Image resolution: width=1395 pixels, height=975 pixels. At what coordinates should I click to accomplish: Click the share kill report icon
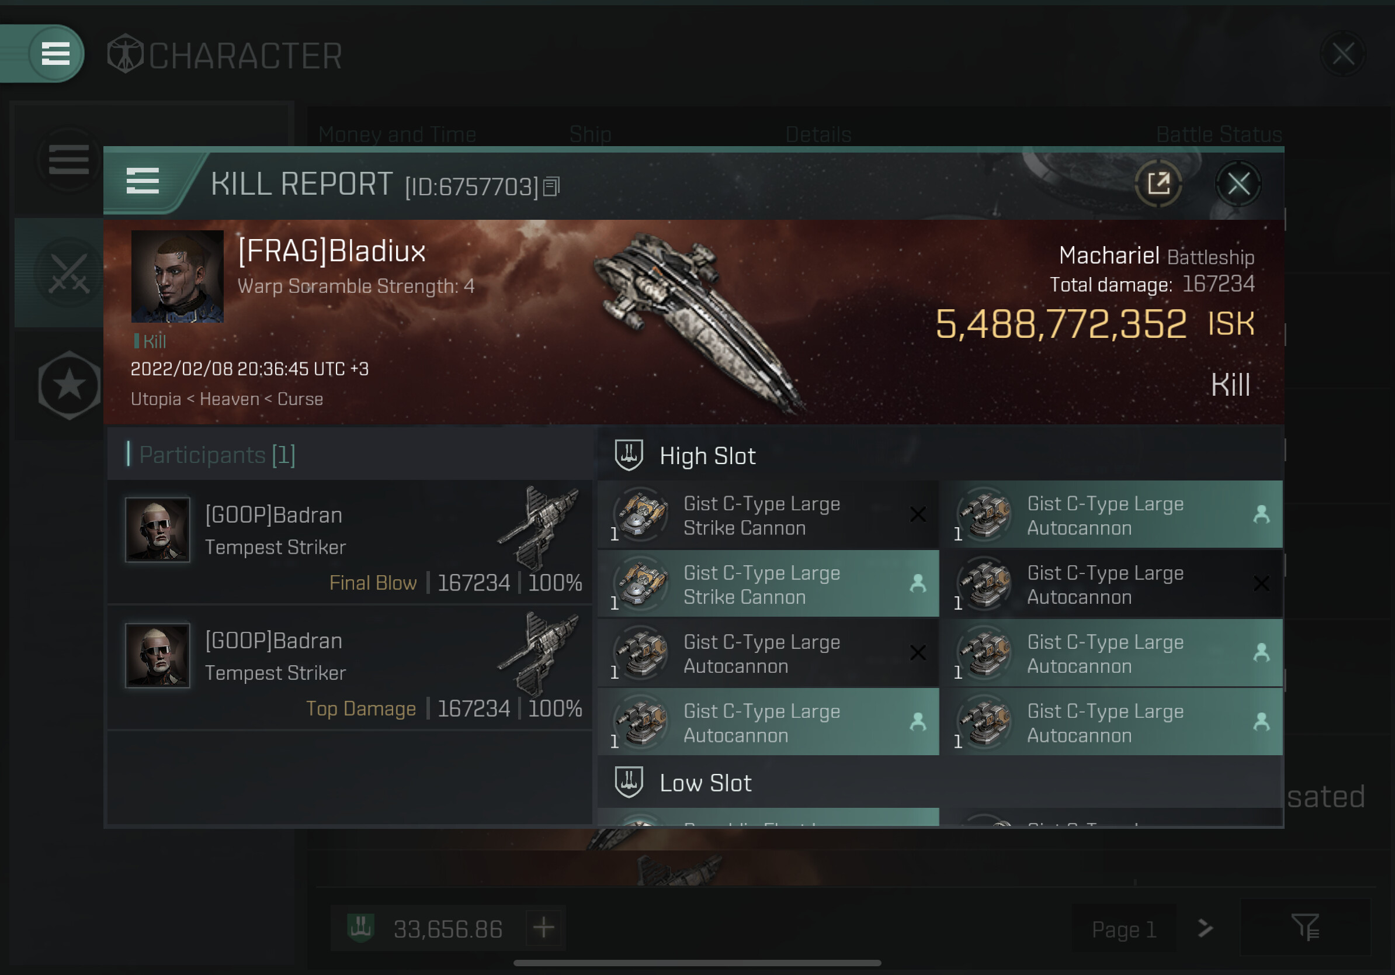(x=1158, y=183)
